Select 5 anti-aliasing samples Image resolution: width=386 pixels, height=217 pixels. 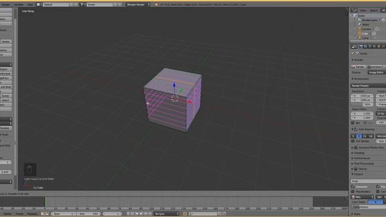pos(353,136)
